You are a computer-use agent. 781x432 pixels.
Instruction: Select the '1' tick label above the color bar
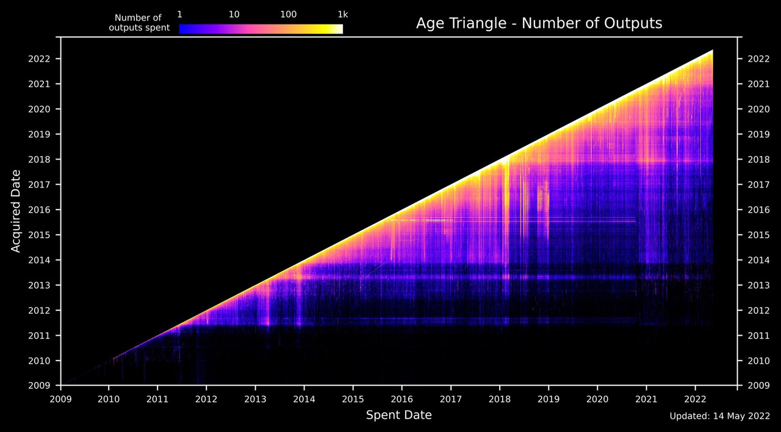coord(179,14)
